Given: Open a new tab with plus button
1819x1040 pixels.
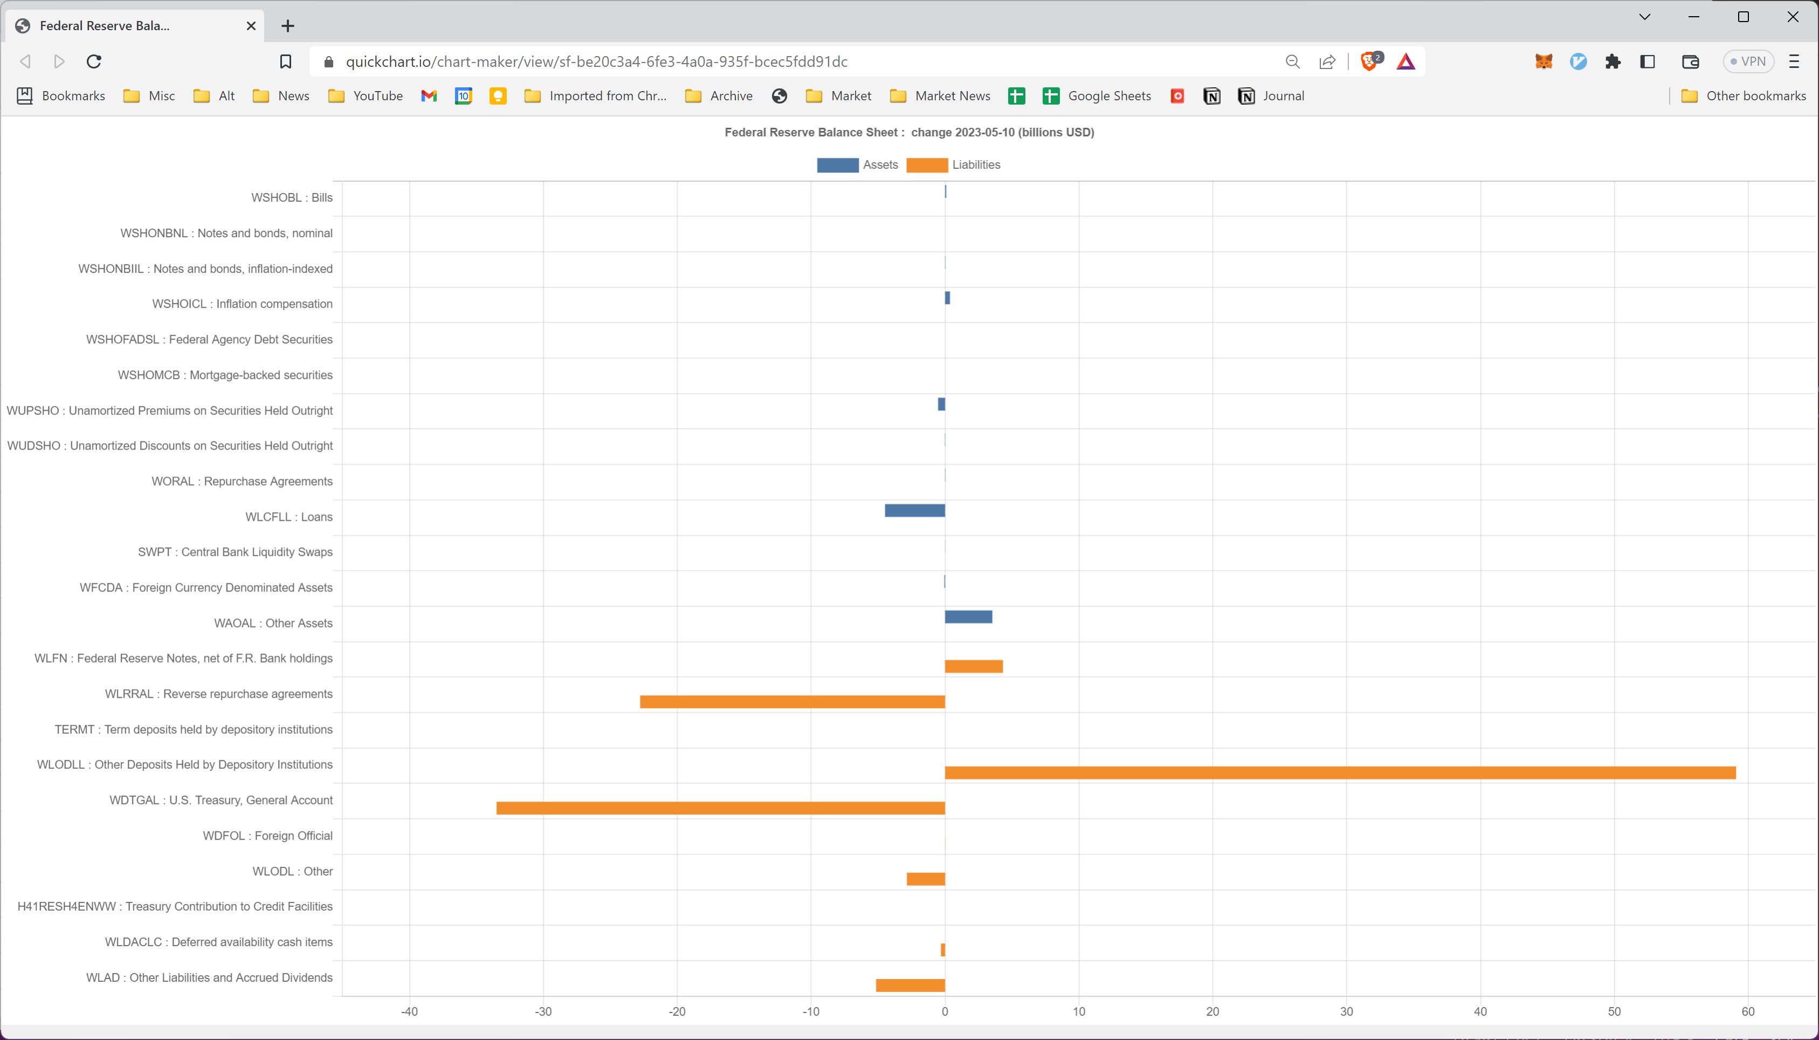Looking at the screenshot, I should coord(288,26).
